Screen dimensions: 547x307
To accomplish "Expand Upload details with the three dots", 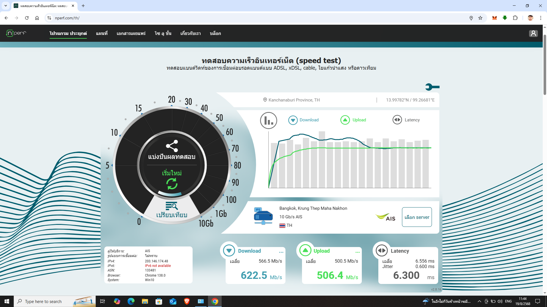I will click(358, 252).
